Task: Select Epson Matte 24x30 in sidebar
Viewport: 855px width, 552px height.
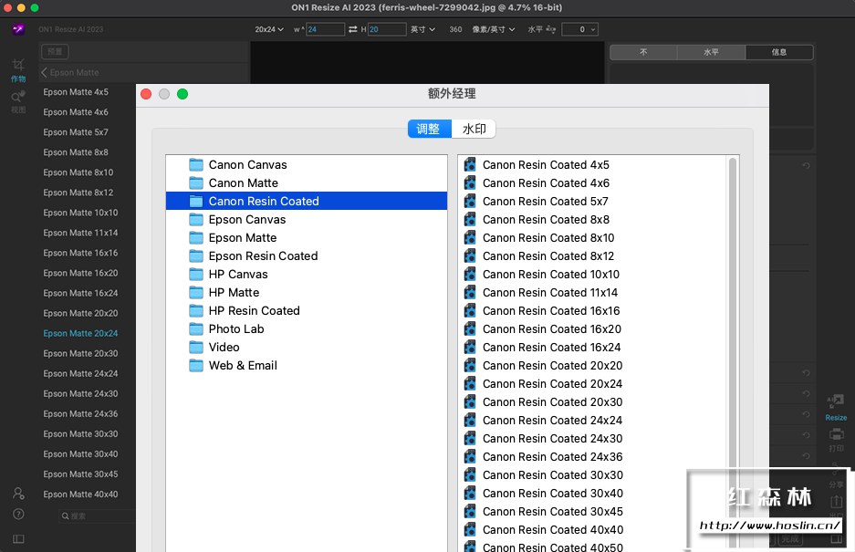Action: click(x=80, y=394)
